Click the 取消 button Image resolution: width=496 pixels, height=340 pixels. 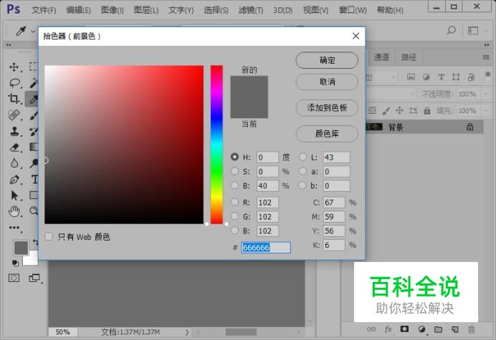(x=327, y=82)
